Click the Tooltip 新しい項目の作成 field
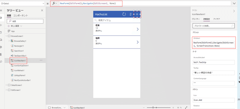The image size is (240, 109). [x=214, y=73]
